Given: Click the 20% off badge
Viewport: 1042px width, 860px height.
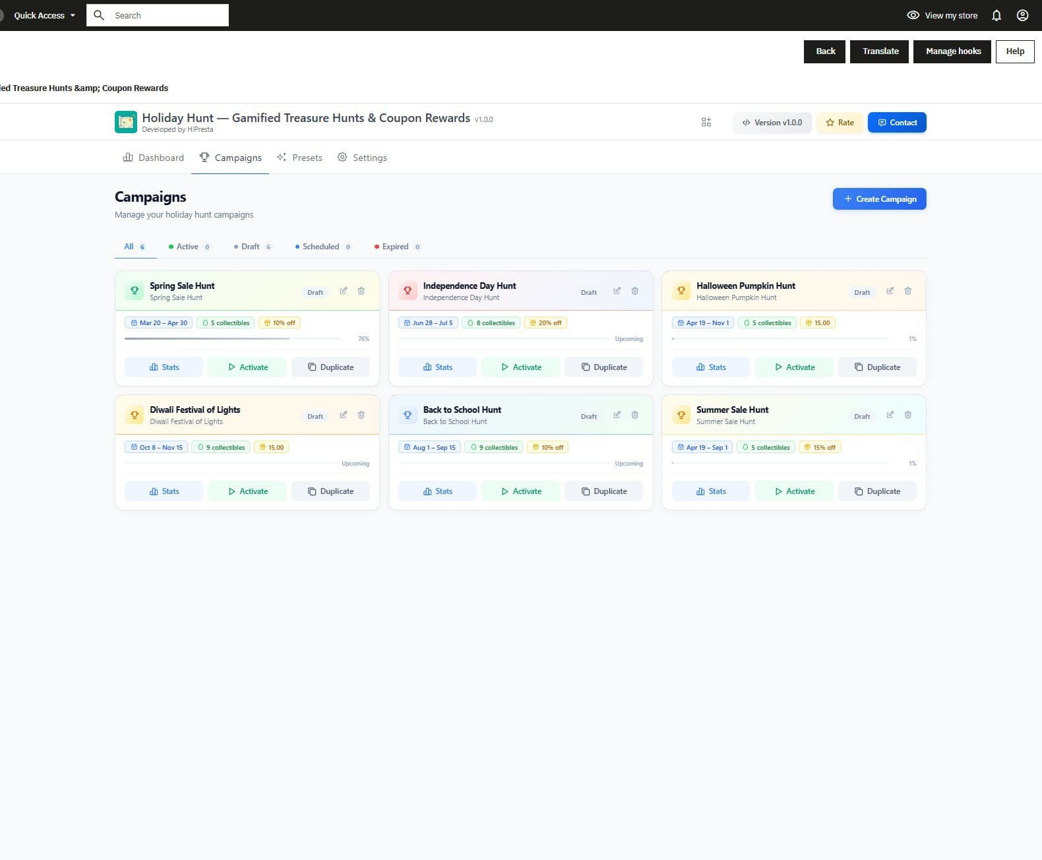Looking at the screenshot, I should [545, 323].
